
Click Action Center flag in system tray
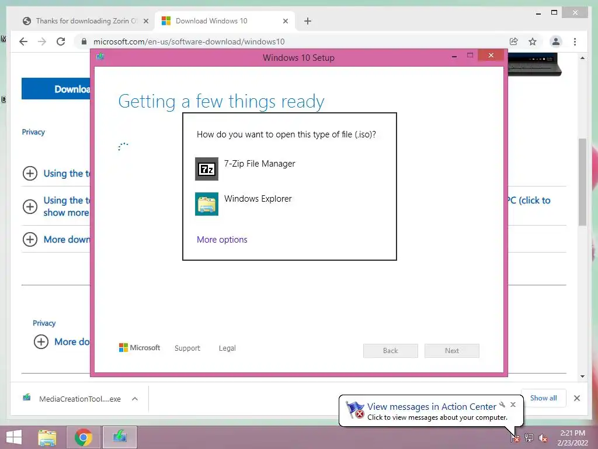click(x=514, y=437)
